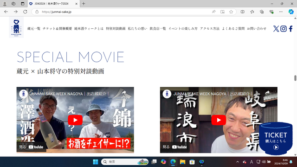Viewport: 297px width, 167px height.
Task: Click the Junmai Sake Week site logo
Action: [16, 27]
